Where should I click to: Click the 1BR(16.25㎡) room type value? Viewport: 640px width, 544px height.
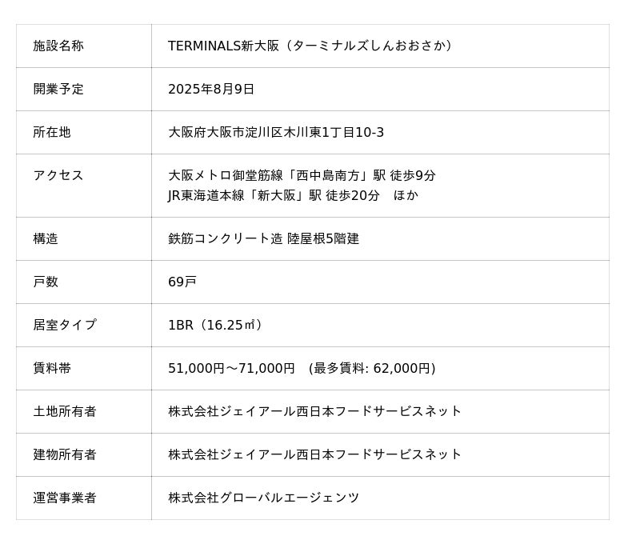click(x=216, y=325)
